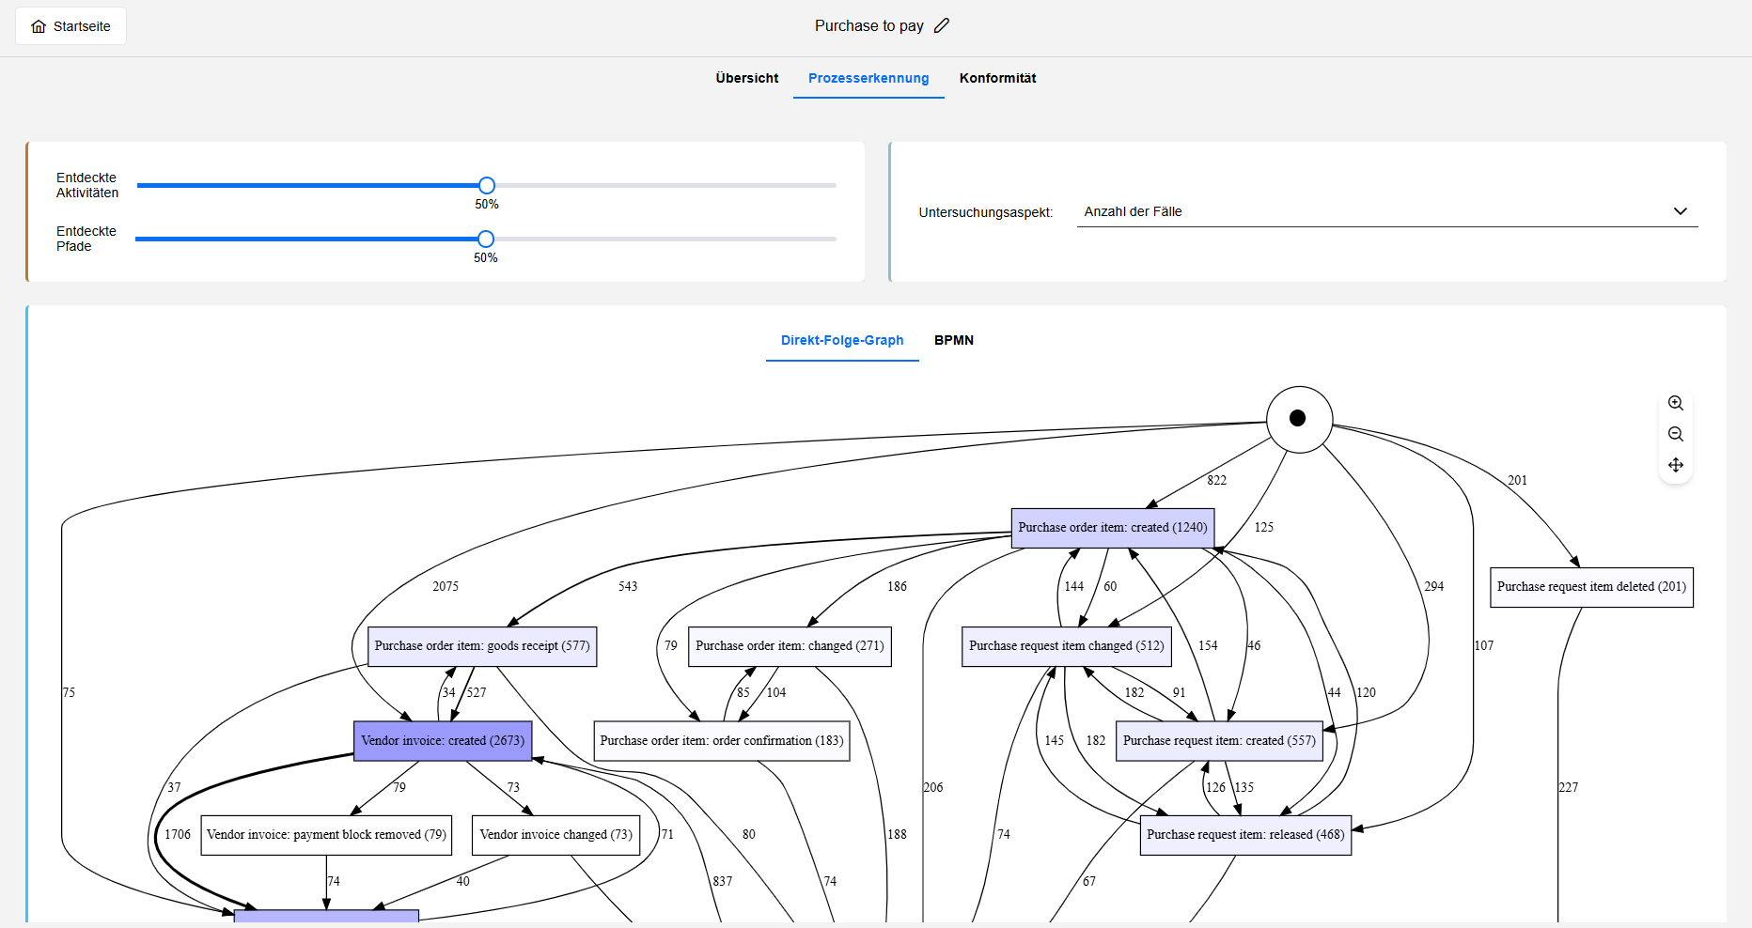
Task: Switch to the Übersicht tab
Action: 746,78
